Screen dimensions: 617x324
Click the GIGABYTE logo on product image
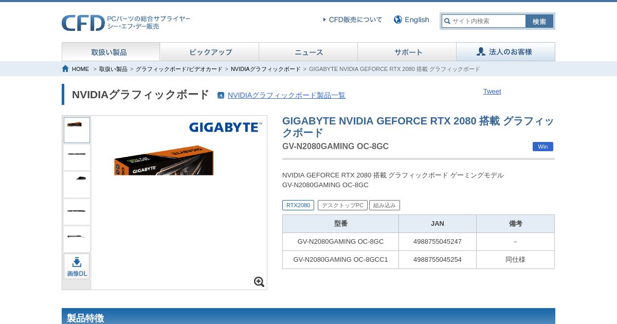tap(226, 127)
